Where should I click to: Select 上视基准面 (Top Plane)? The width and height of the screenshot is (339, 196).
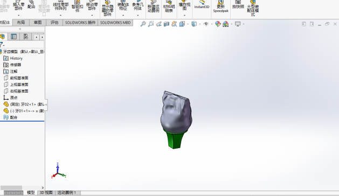tap(16, 85)
